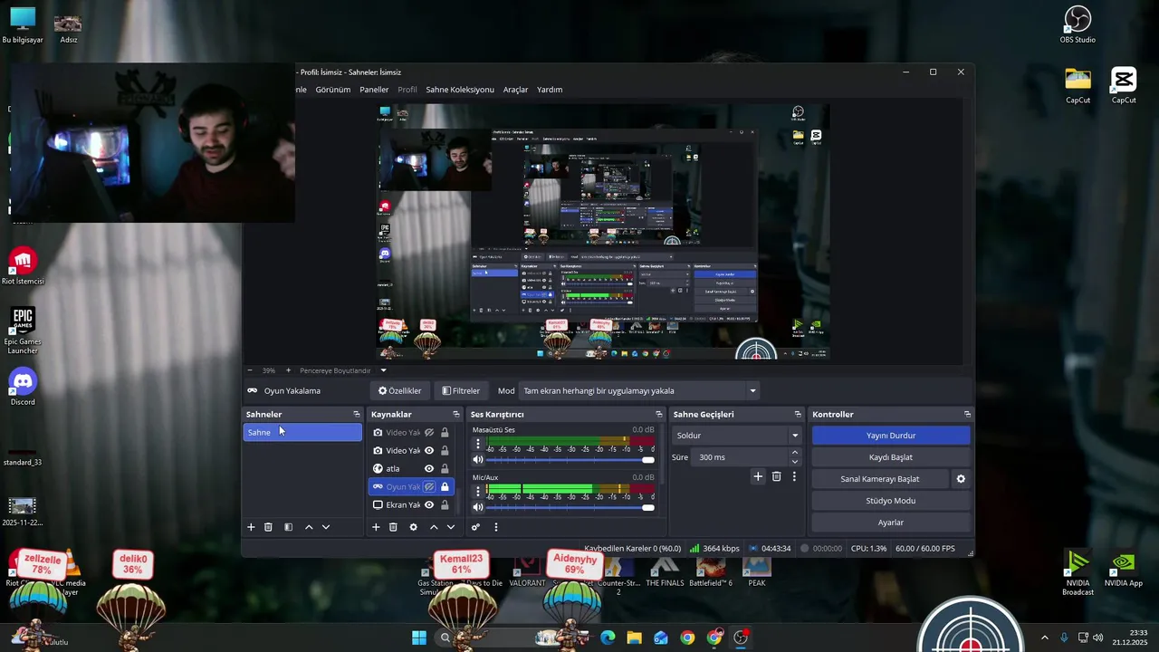The height and width of the screenshot is (652, 1159).
Task: Pop out the Kontroller dock panel
Action: (x=967, y=414)
